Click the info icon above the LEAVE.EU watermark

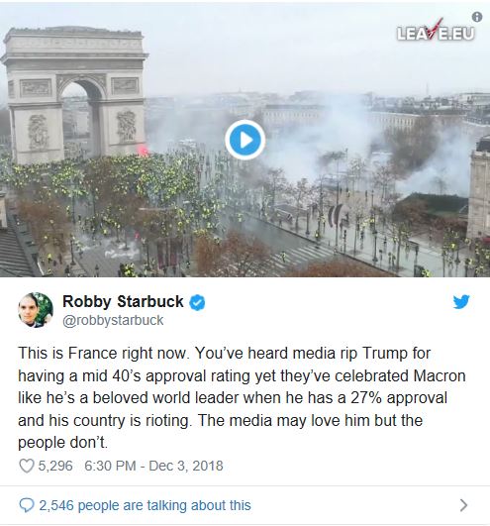[x=476, y=17]
